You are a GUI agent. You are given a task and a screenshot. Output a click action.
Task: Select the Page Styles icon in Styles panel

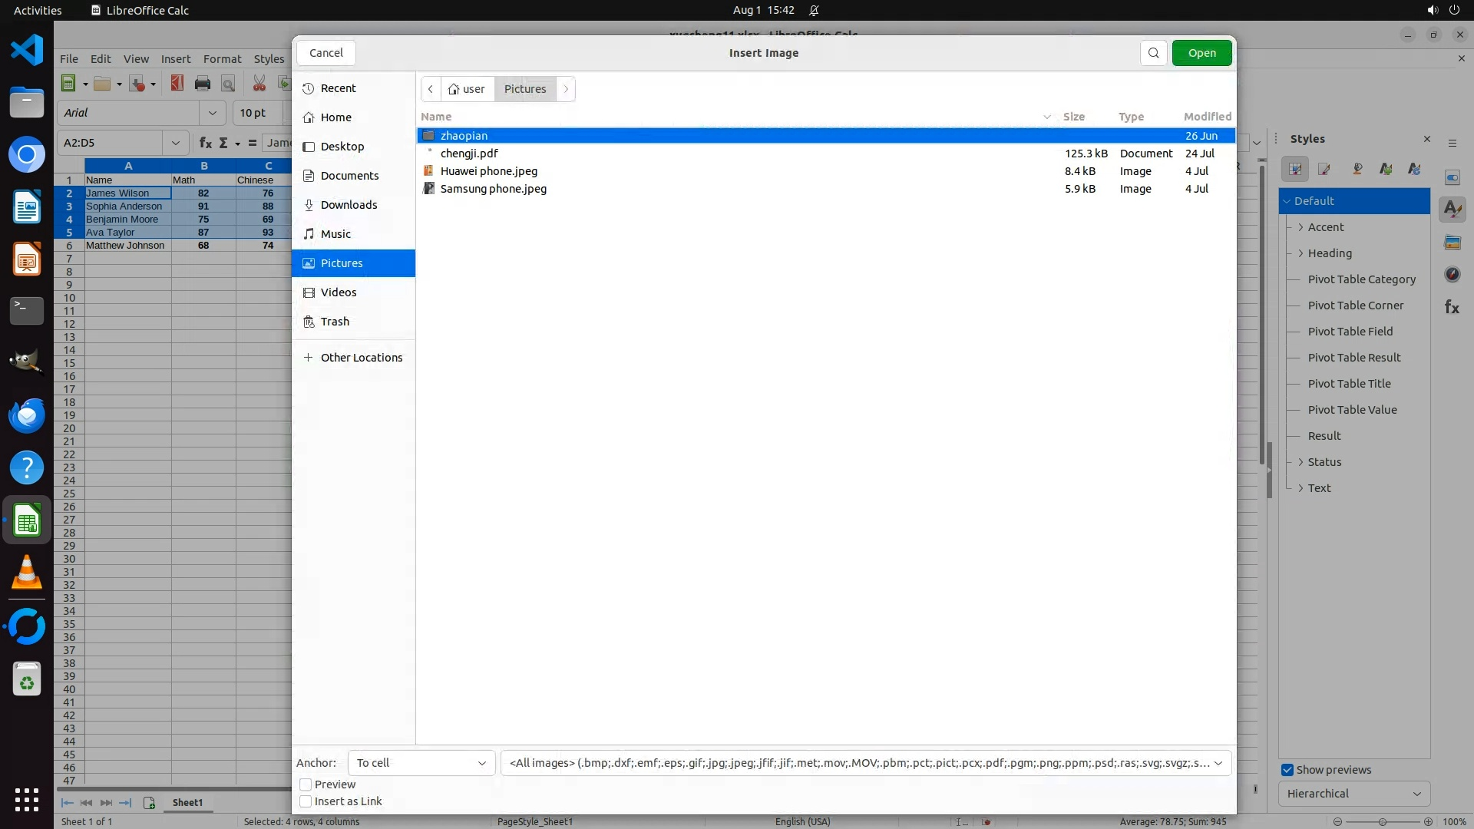tap(1324, 169)
